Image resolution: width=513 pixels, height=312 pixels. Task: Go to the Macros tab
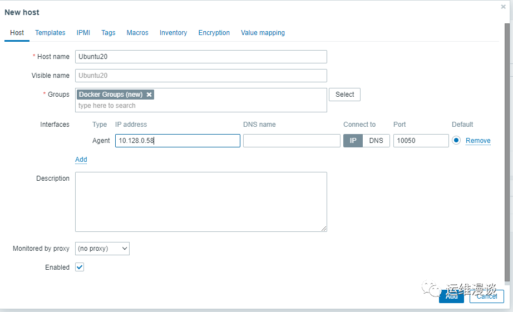[x=137, y=33]
